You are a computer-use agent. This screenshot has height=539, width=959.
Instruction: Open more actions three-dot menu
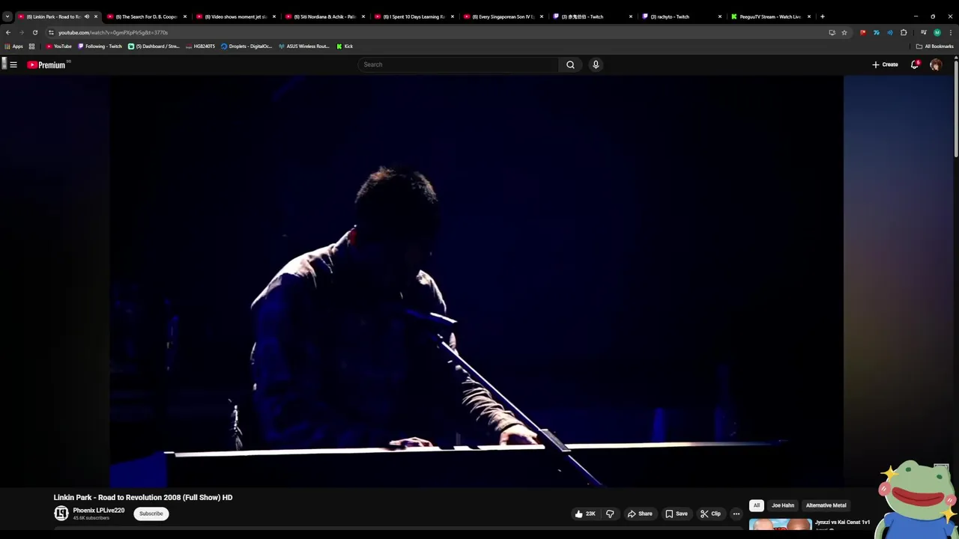coord(736,514)
